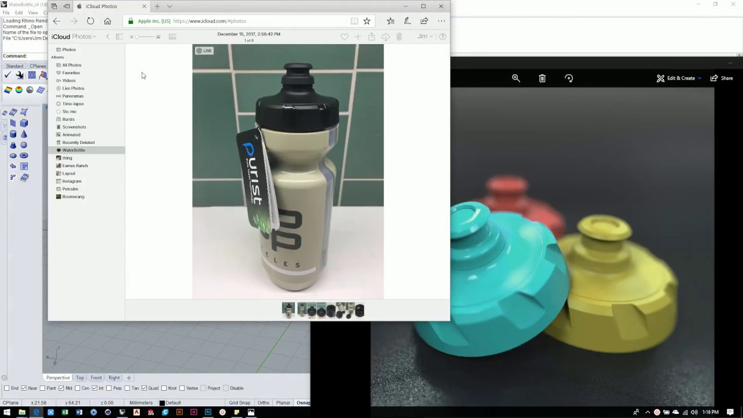Click Share button in Photos app
Image resolution: width=743 pixels, height=418 pixels.
tap(722, 78)
